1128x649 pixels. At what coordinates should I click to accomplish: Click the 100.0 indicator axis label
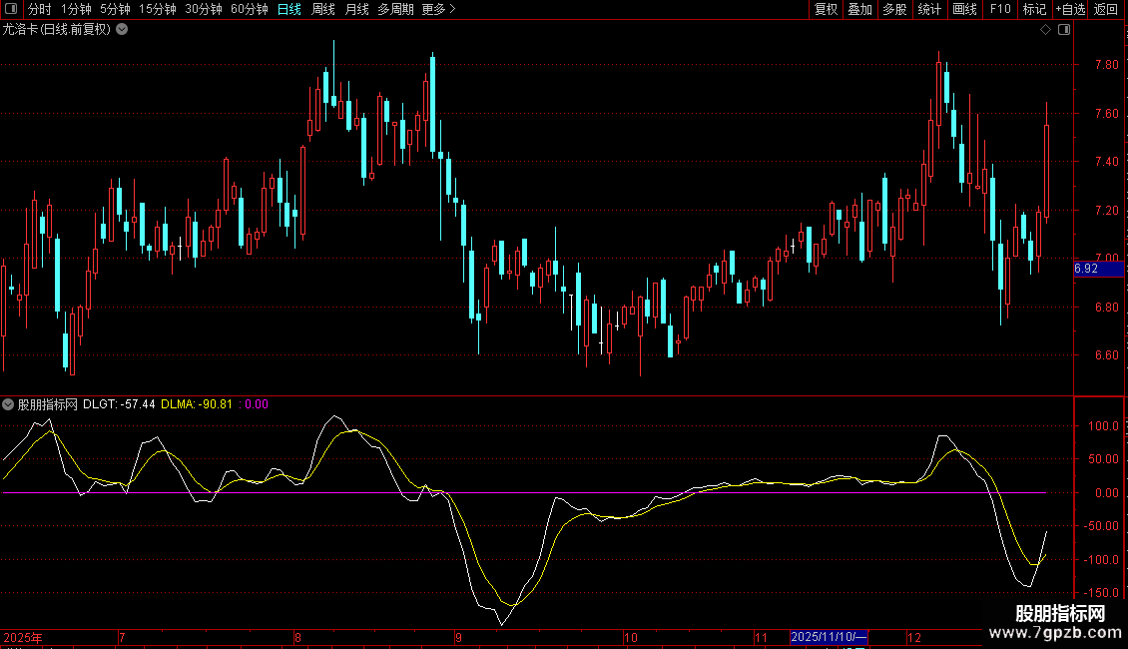1103,426
